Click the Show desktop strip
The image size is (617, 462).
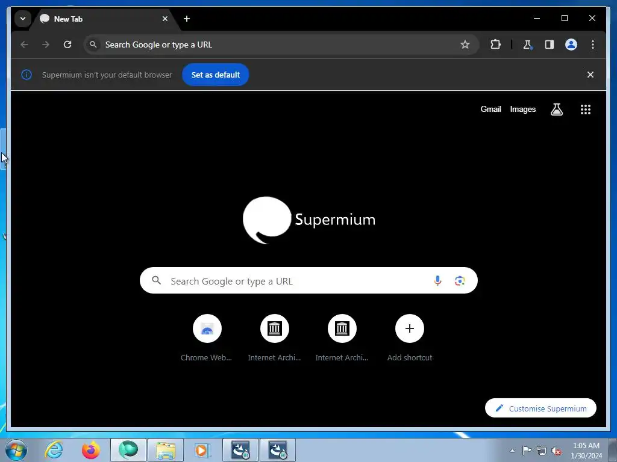(613, 450)
